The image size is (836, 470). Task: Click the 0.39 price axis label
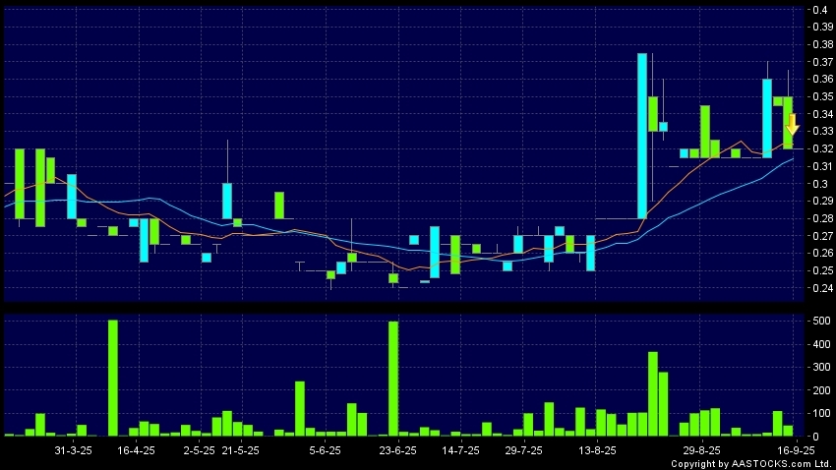[x=823, y=28]
